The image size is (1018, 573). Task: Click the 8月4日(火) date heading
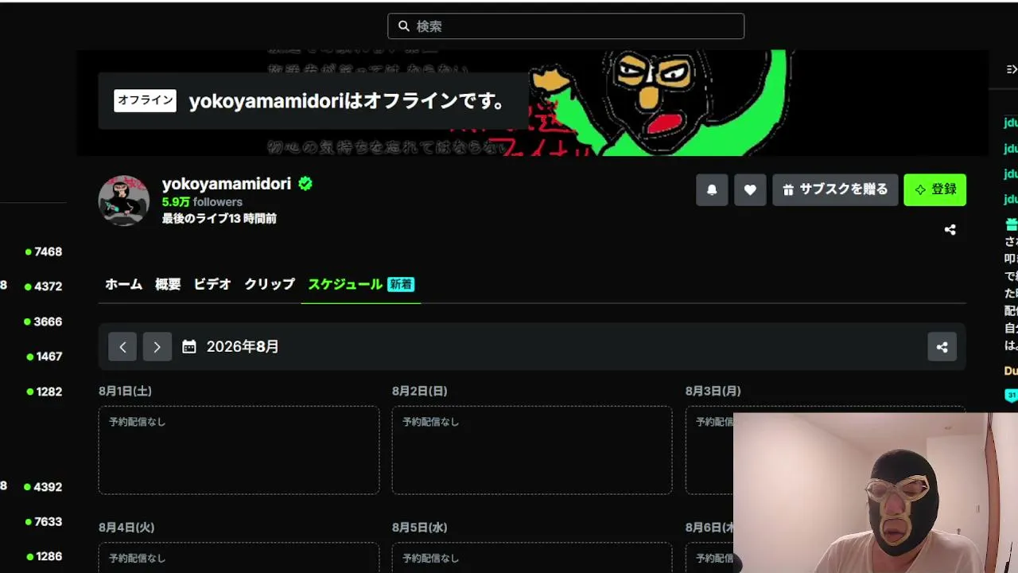pos(126,528)
